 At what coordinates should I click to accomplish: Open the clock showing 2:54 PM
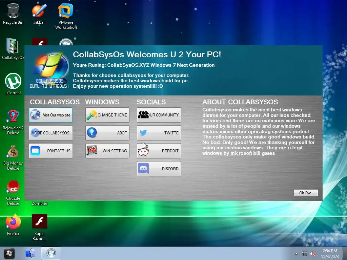[x=330, y=254]
